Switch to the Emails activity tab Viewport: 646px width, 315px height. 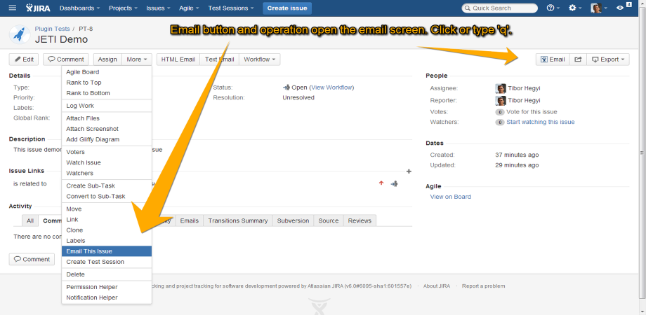[x=189, y=220]
